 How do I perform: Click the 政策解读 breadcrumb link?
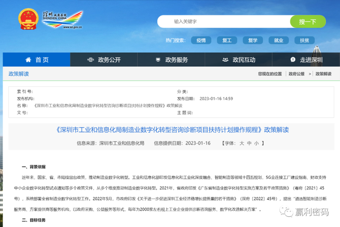[x=323, y=74]
